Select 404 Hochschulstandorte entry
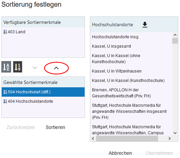 pyautogui.click(x=30, y=102)
